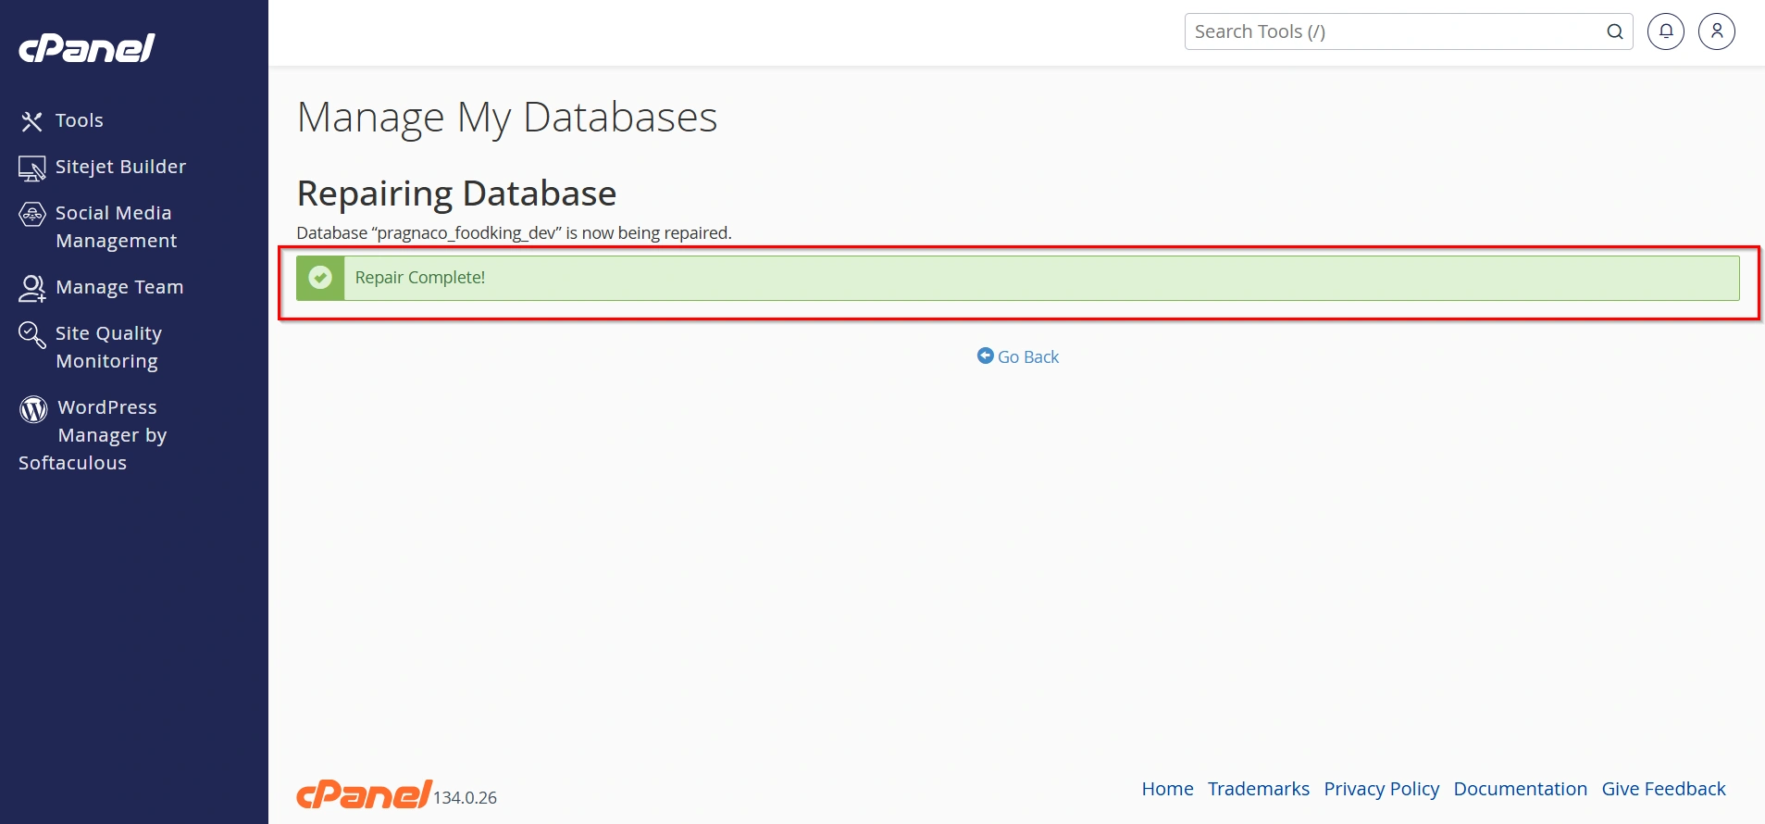Open notifications bell
This screenshot has height=824, width=1765.
click(x=1666, y=31)
